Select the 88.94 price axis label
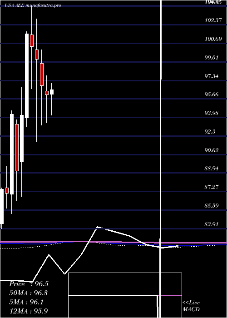 point(212,169)
